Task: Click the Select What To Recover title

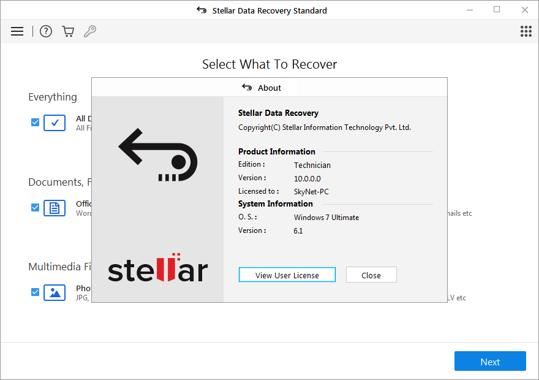Action: pyautogui.click(x=269, y=64)
